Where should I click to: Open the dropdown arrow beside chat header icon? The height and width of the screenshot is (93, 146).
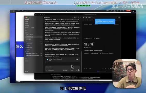pyautogui.click(x=76, y=17)
